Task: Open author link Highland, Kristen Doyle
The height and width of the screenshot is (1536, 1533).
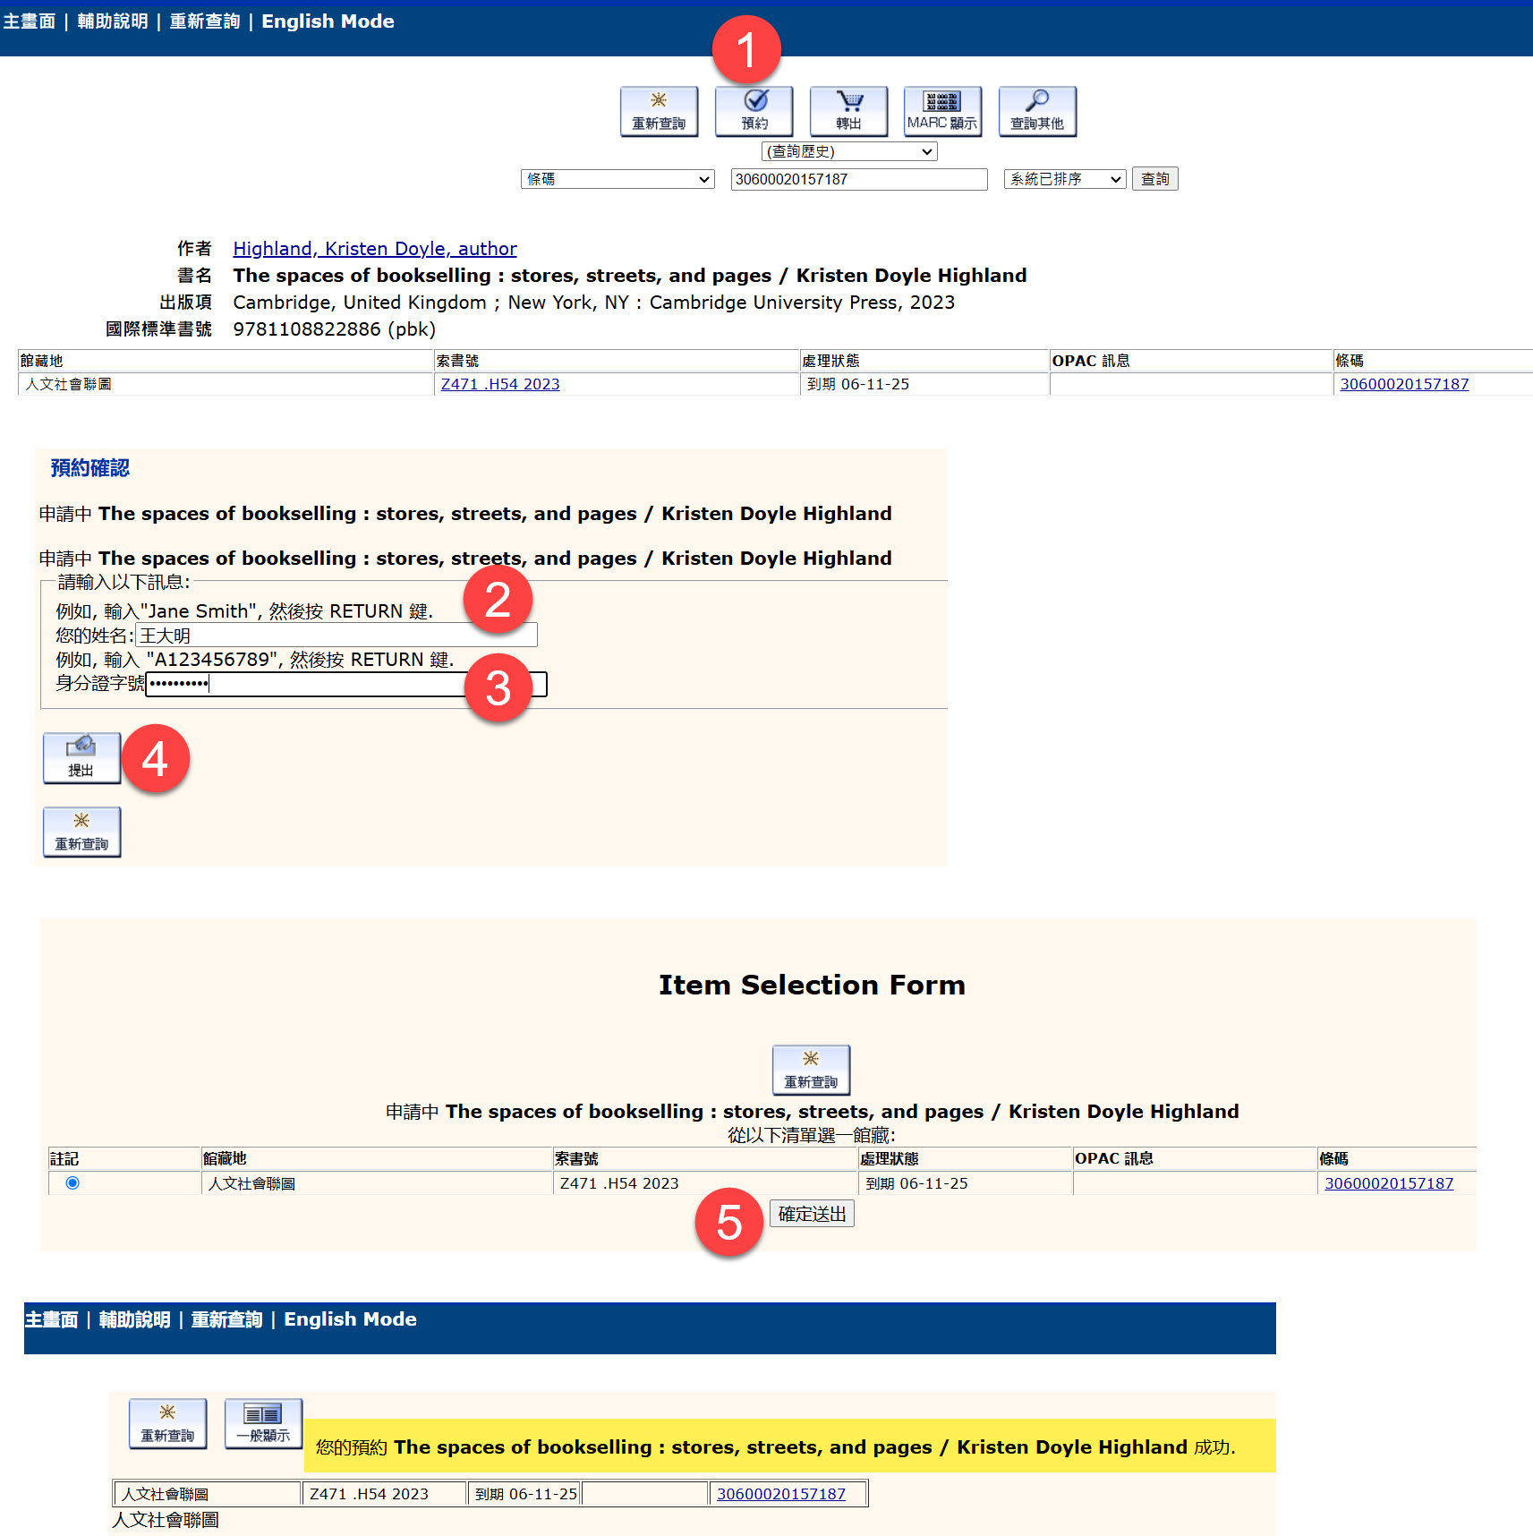Action: [375, 249]
